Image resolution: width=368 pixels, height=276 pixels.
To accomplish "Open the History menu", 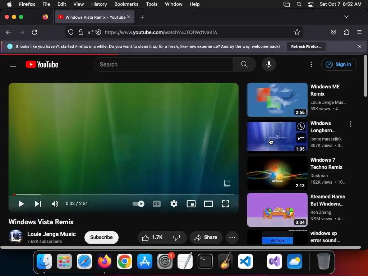I will (x=99, y=4).
